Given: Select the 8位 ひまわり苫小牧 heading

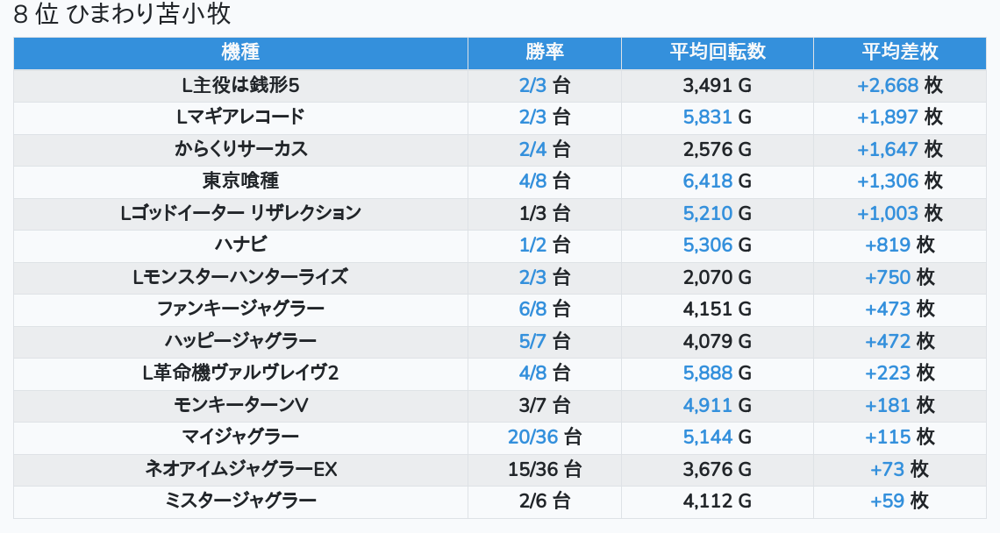Looking at the screenshot, I should tap(123, 15).
